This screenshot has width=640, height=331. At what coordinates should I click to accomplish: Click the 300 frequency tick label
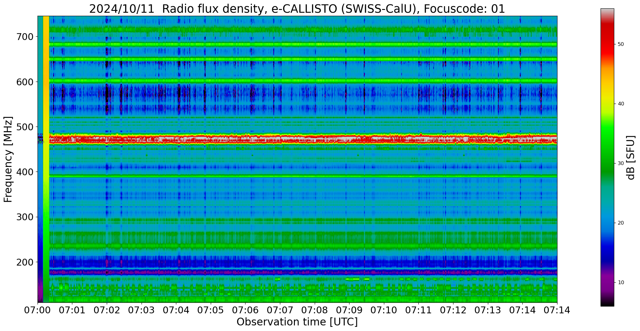point(25,217)
